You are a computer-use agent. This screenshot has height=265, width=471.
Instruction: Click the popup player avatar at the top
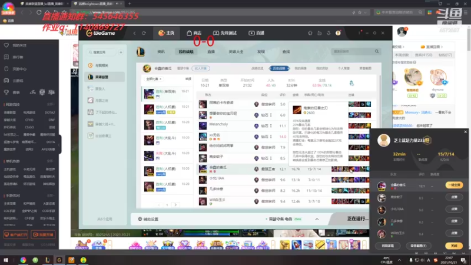click(384, 140)
